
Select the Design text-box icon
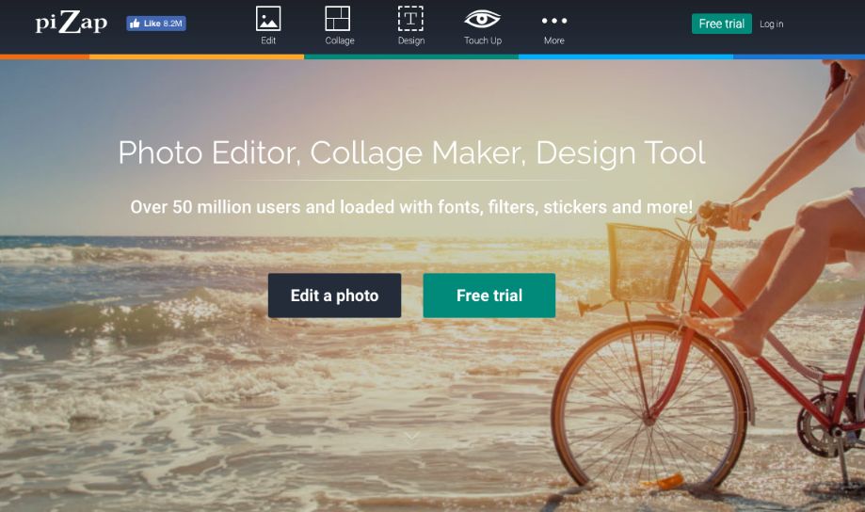click(x=410, y=18)
